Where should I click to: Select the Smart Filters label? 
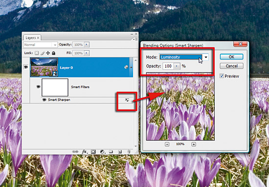pyautogui.click(x=80, y=87)
